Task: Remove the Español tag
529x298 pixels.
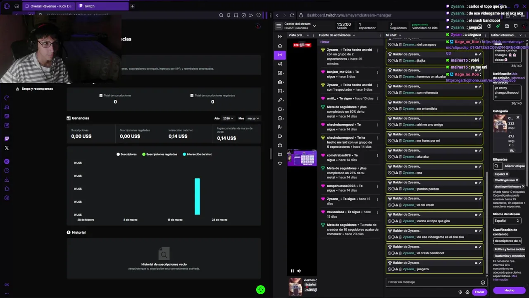Action: pos(507,174)
